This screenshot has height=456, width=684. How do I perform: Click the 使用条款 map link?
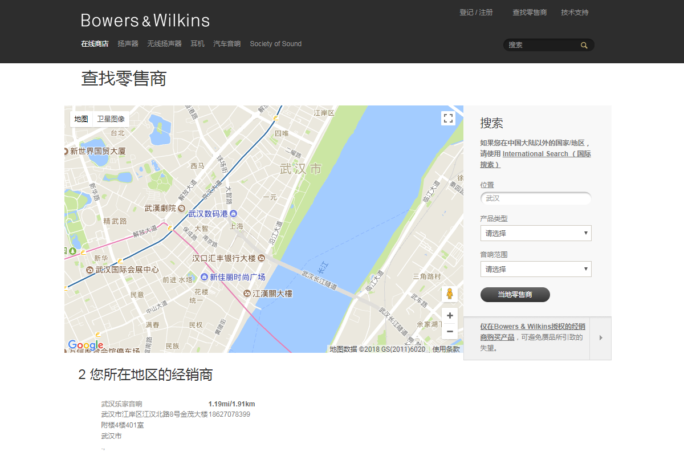[446, 349]
